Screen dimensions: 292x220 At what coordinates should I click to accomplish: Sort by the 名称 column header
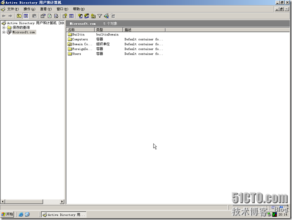[80, 30]
